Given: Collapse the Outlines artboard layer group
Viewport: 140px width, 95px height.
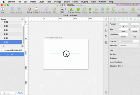Looking at the screenshot, I should 2,50.
